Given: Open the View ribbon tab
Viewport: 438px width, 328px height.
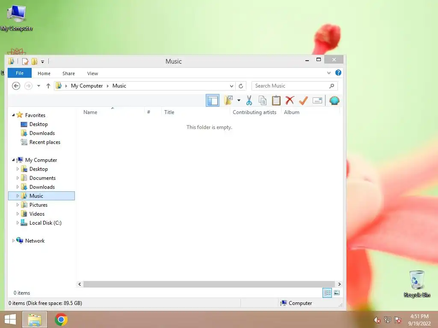Looking at the screenshot, I should click(92, 73).
